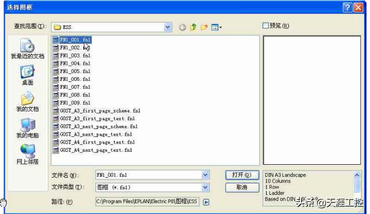Screen dimensions: 370x214
Task: Click into the file name input field
Action: [148, 175]
